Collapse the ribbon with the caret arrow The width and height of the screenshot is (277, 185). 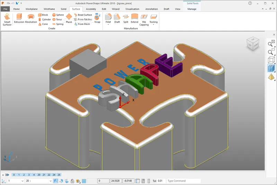pos(262,9)
